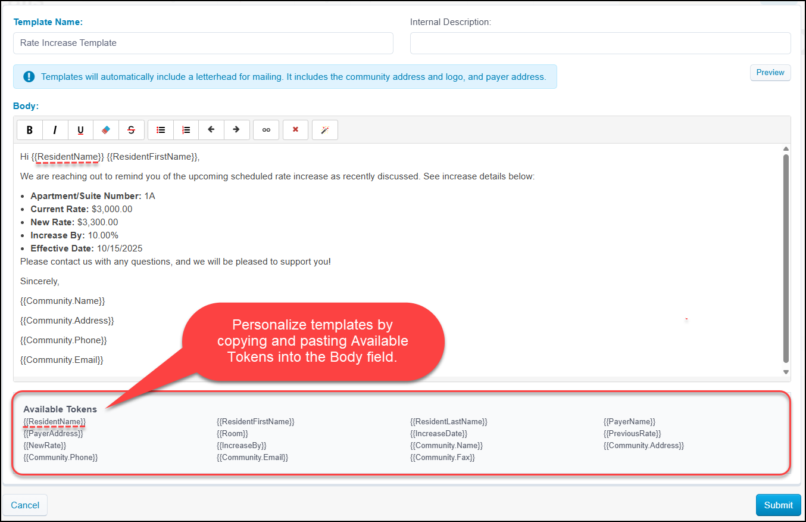This screenshot has width=806, height=522.
Task: Toggle bold formatting in the Body toolbar
Action: coord(30,130)
